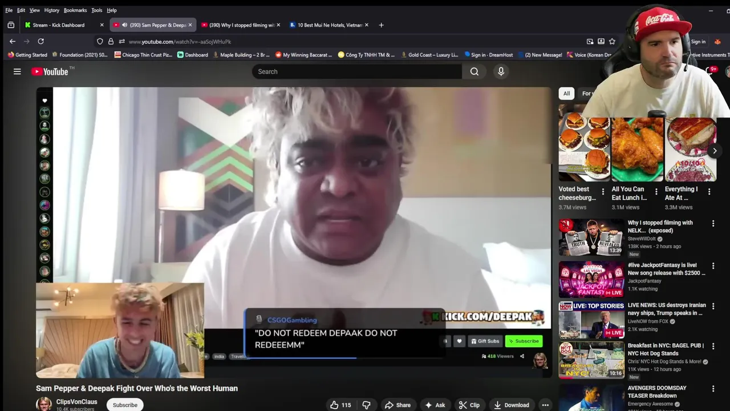The width and height of the screenshot is (730, 411).
Task: Open options for All You Can Eat Lunch short
Action: coord(656,192)
